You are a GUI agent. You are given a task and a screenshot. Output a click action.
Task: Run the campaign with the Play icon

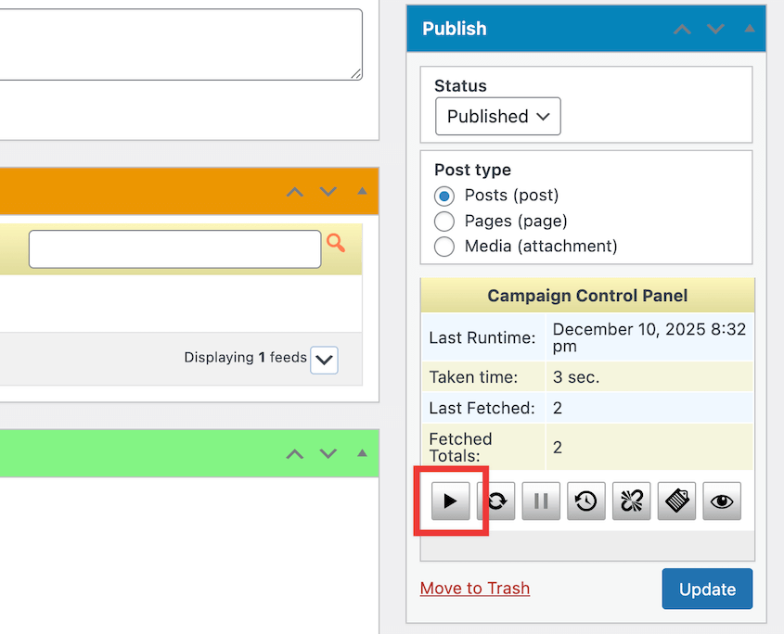450,501
